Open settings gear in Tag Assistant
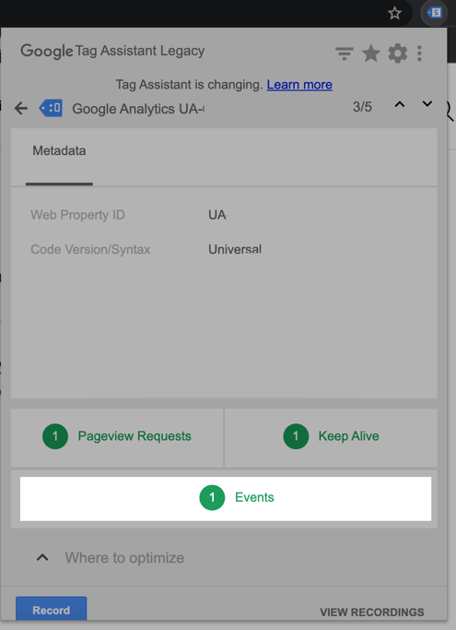The image size is (456, 630). 397,53
